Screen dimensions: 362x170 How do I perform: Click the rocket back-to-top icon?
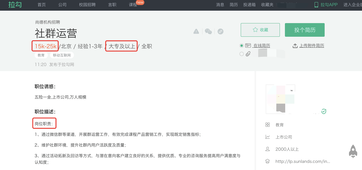353,151
